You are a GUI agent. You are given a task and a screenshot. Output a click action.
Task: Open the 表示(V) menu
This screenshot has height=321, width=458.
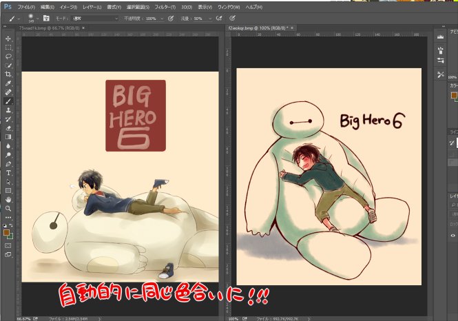205,7
